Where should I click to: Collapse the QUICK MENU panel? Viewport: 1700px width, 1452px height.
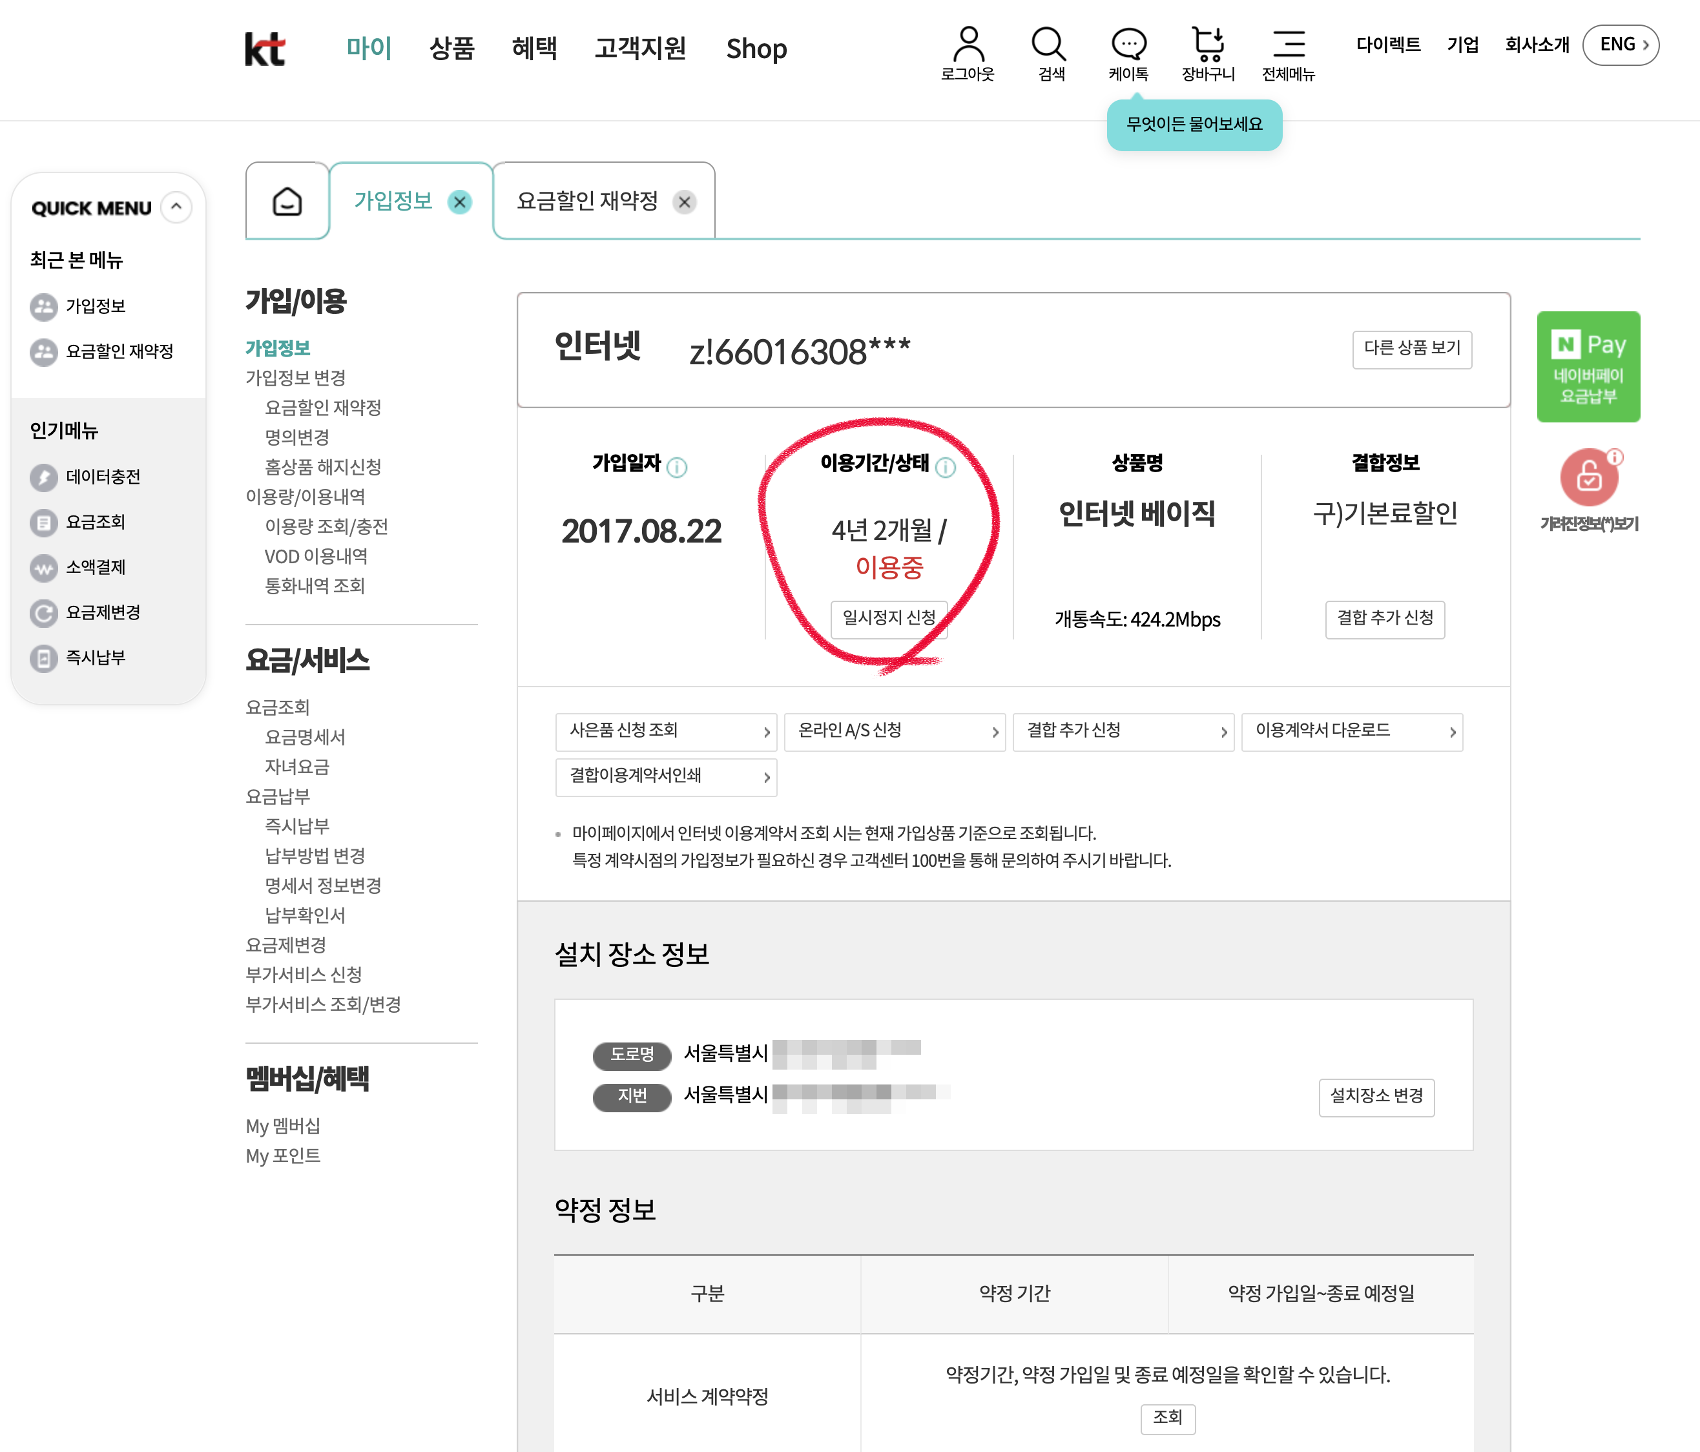[x=175, y=207]
